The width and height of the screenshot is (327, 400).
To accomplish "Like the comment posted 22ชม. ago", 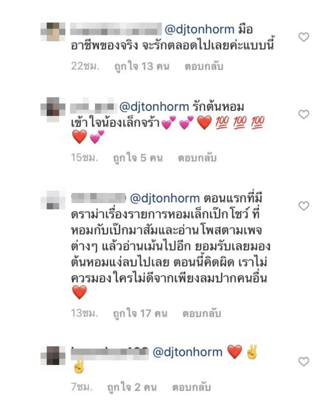I will click(304, 37).
